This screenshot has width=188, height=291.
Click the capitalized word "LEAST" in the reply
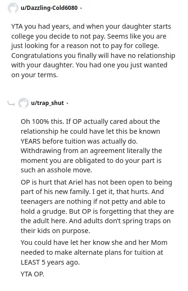tap(30, 262)
